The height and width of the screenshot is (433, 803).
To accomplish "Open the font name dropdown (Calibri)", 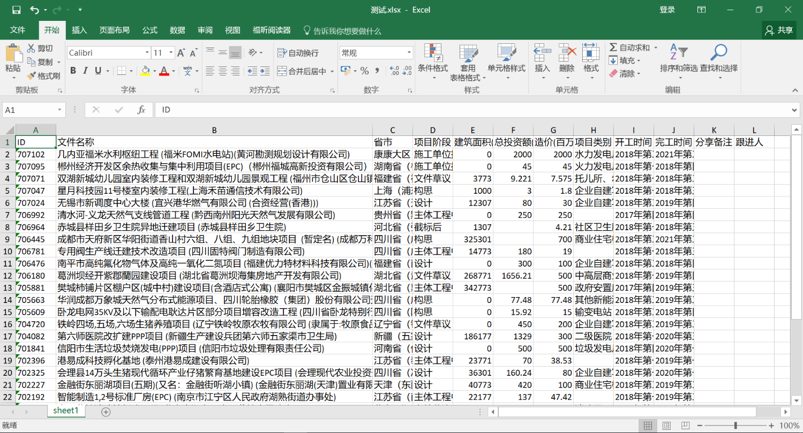I will (x=147, y=53).
